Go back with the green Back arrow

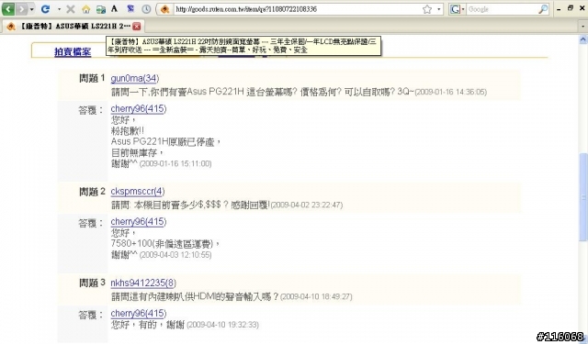[8, 9]
